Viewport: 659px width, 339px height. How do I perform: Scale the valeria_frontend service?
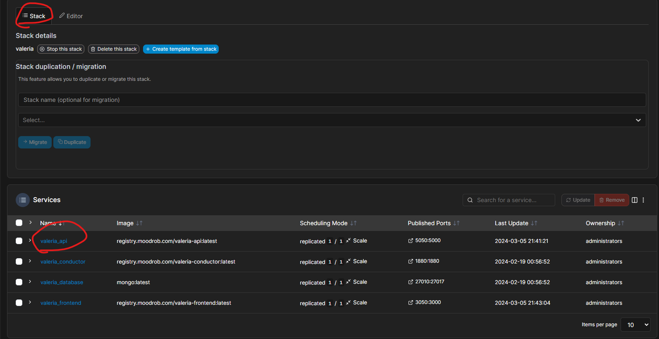click(x=357, y=303)
